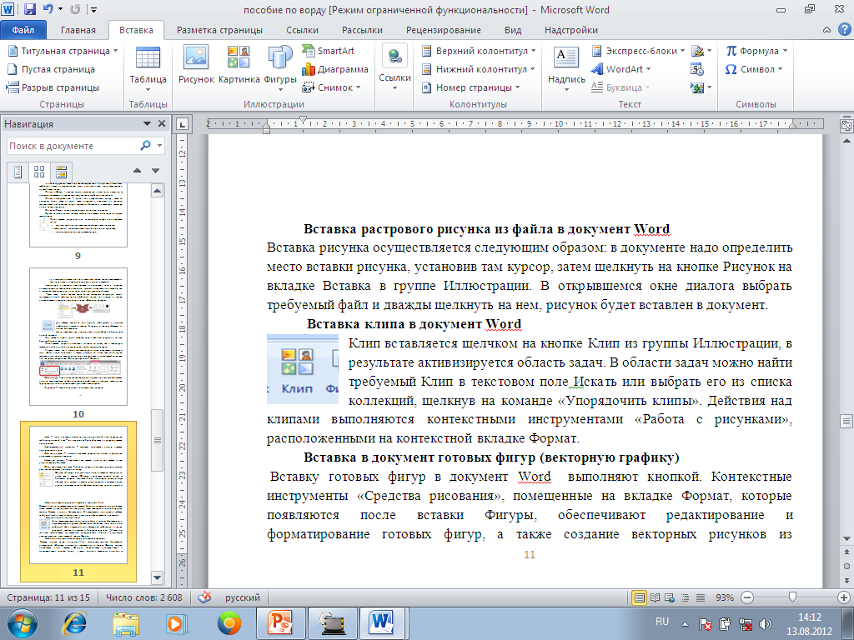Open the Фигуры shapes gallery

280,67
